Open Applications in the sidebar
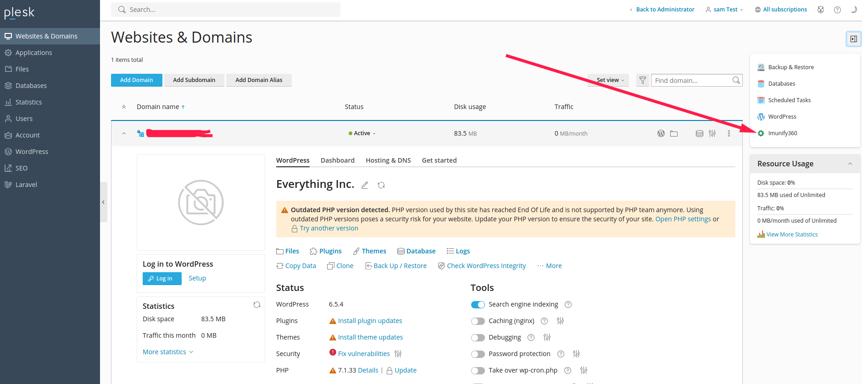 point(50,53)
